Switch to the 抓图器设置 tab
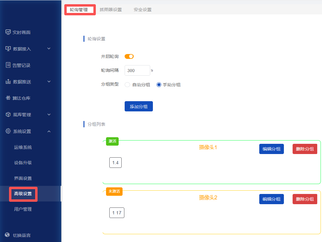 click(111, 10)
